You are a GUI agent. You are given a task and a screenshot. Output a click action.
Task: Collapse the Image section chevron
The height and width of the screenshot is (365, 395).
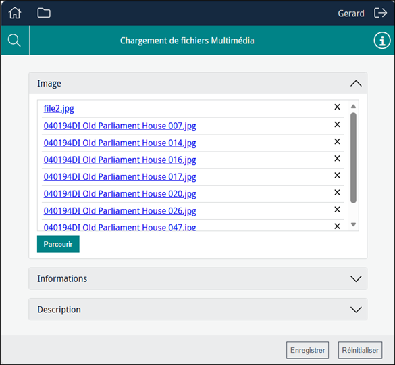(x=356, y=84)
